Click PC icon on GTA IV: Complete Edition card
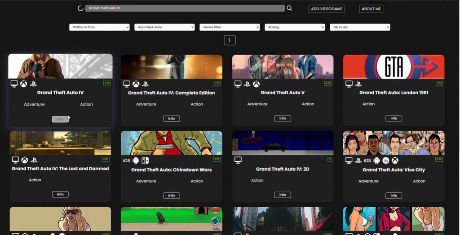This screenshot has height=235, width=460. 126,84
